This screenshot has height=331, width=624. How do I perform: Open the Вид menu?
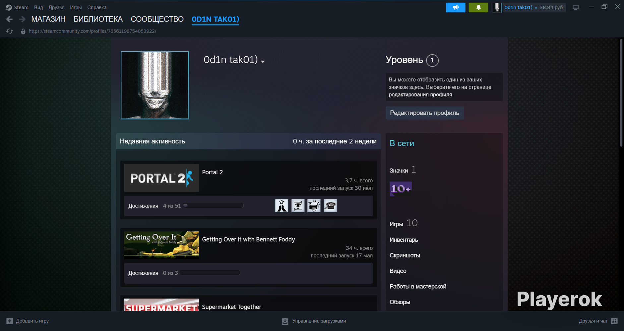pos(38,7)
